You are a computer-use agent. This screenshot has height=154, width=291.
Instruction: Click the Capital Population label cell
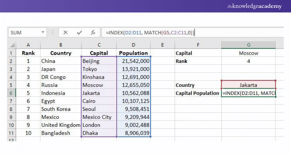(x=198, y=93)
